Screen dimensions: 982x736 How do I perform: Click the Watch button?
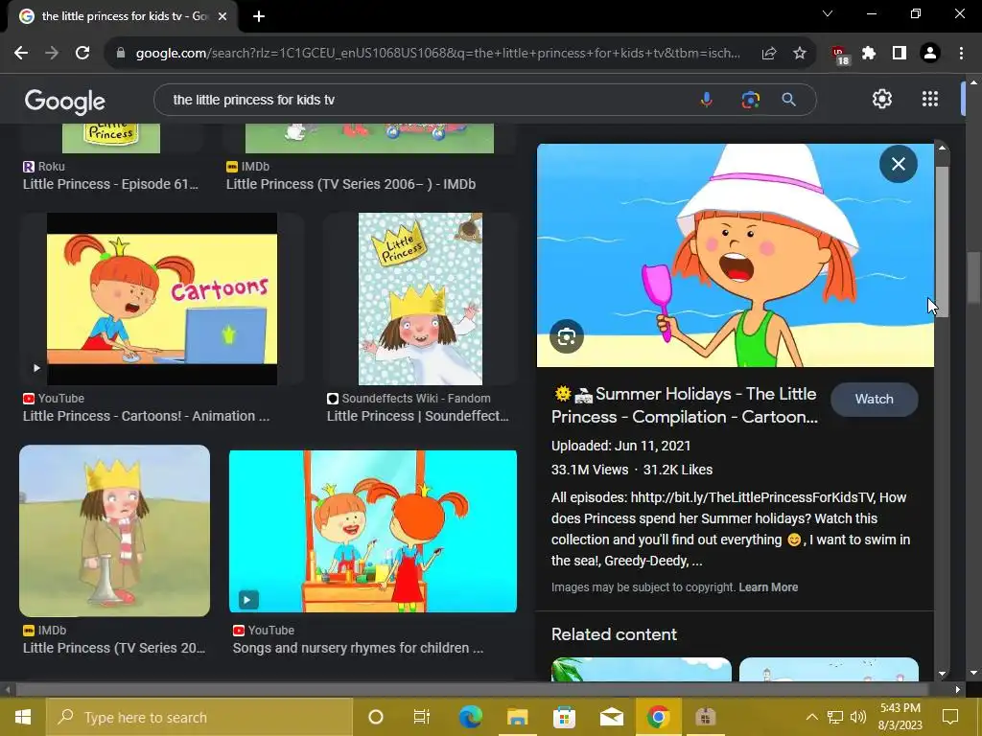click(875, 400)
